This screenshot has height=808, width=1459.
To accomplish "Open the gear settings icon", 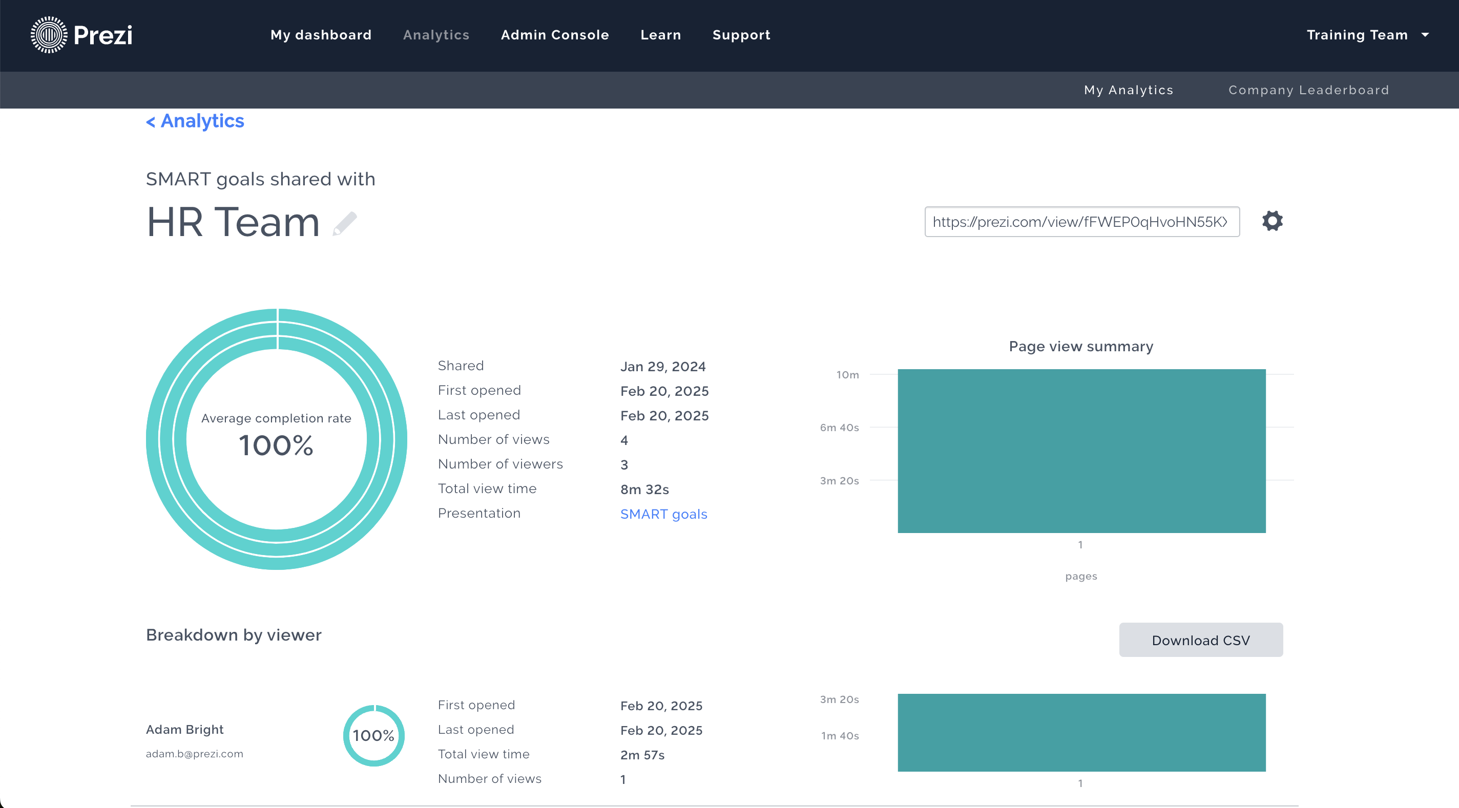I will tap(1272, 221).
